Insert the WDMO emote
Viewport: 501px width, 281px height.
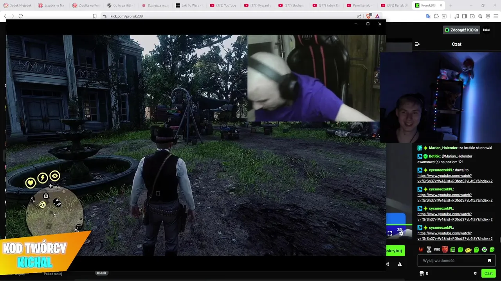tap(437, 250)
